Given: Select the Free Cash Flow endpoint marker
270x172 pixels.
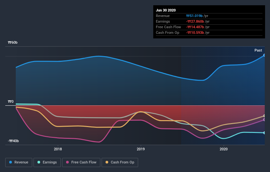Looking at the screenshot, I should [x=264, y=119].
